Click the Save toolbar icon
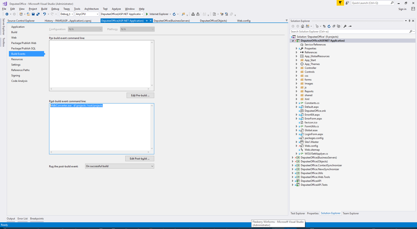 click(33, 14)
